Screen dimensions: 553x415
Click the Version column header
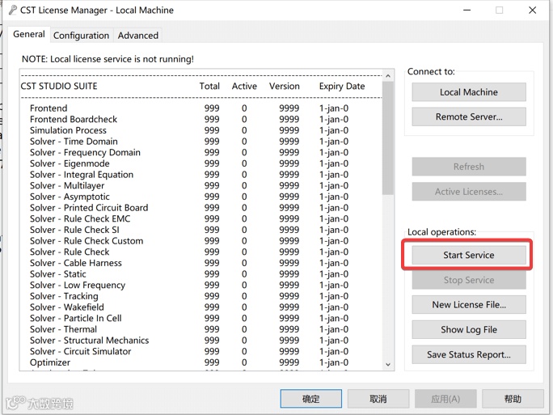tap(285, 86)
